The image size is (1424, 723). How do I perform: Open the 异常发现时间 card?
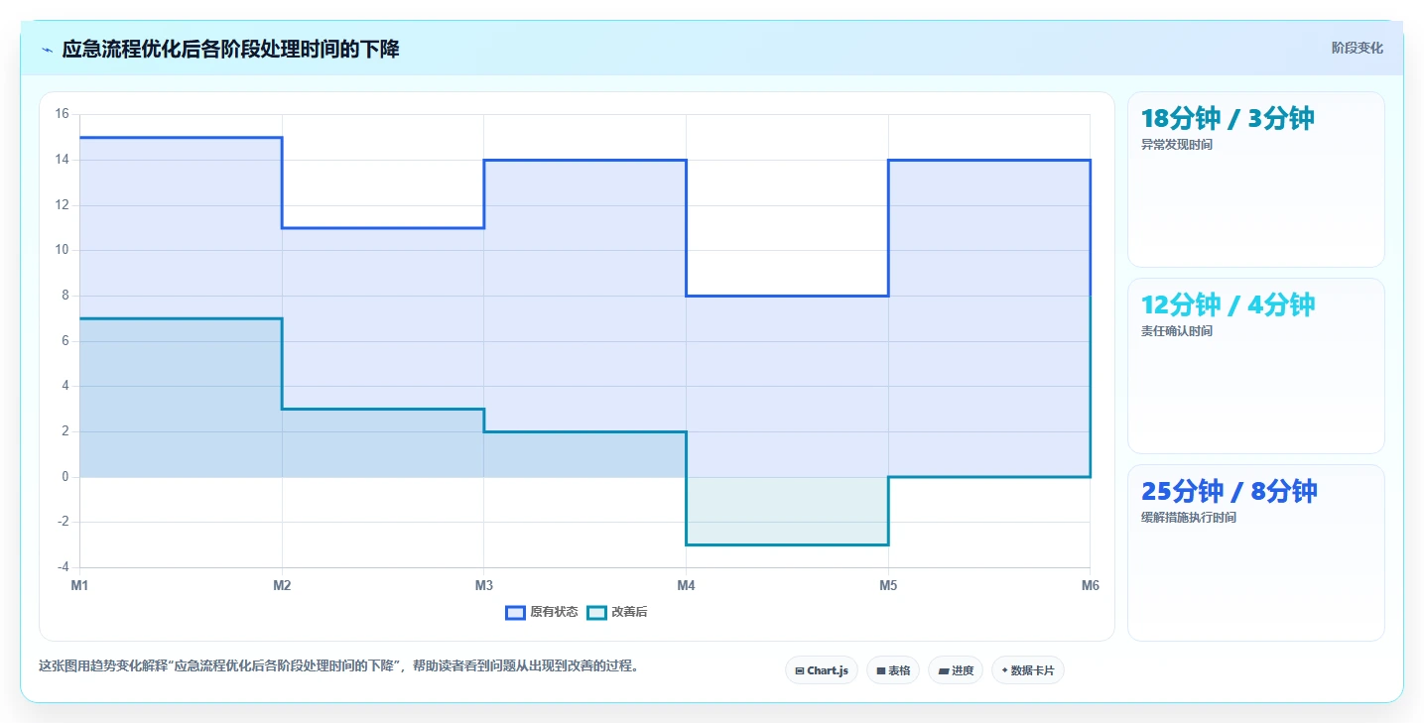[x=1256, y=180]
